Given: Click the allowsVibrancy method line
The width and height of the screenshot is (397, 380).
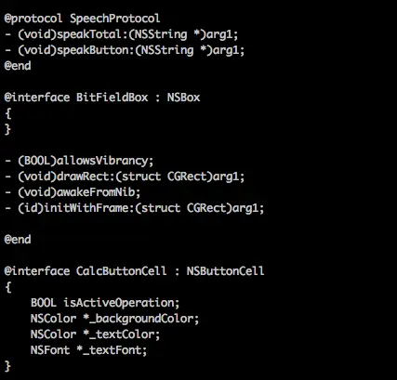Looking at the screenshot, I should coord(79,161).
